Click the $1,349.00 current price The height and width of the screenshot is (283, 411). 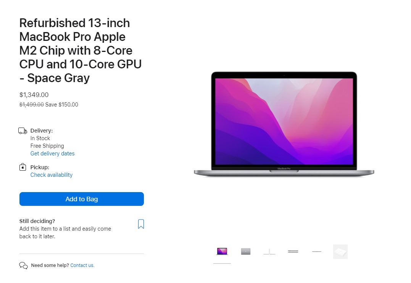coord(34,95)
